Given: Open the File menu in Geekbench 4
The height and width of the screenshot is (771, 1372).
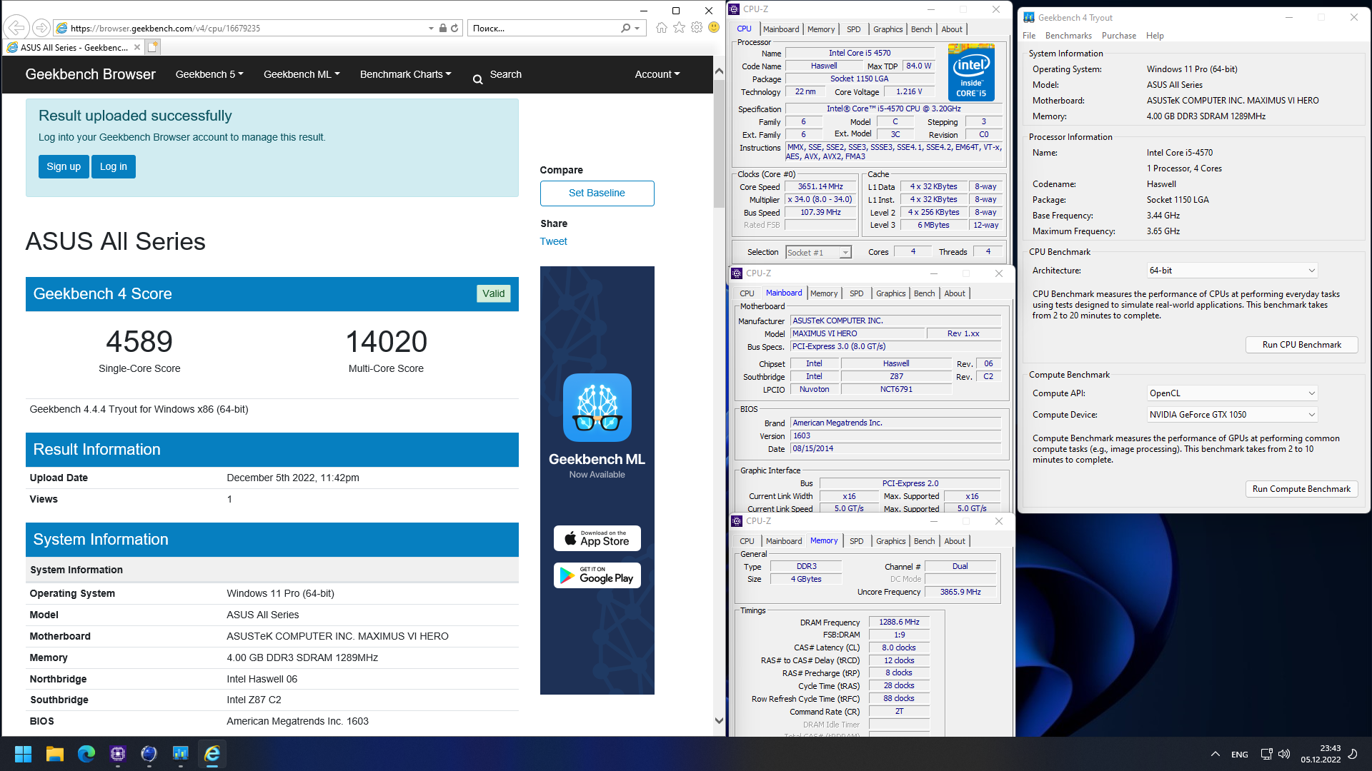Looking at the screenshot, I should pos(1029,36).
